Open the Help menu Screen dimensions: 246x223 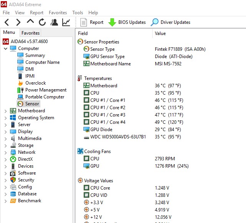click(93, 13)
